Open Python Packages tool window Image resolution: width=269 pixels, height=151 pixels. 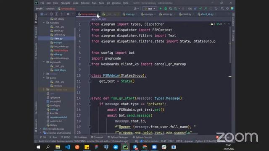tap(118, 137)
